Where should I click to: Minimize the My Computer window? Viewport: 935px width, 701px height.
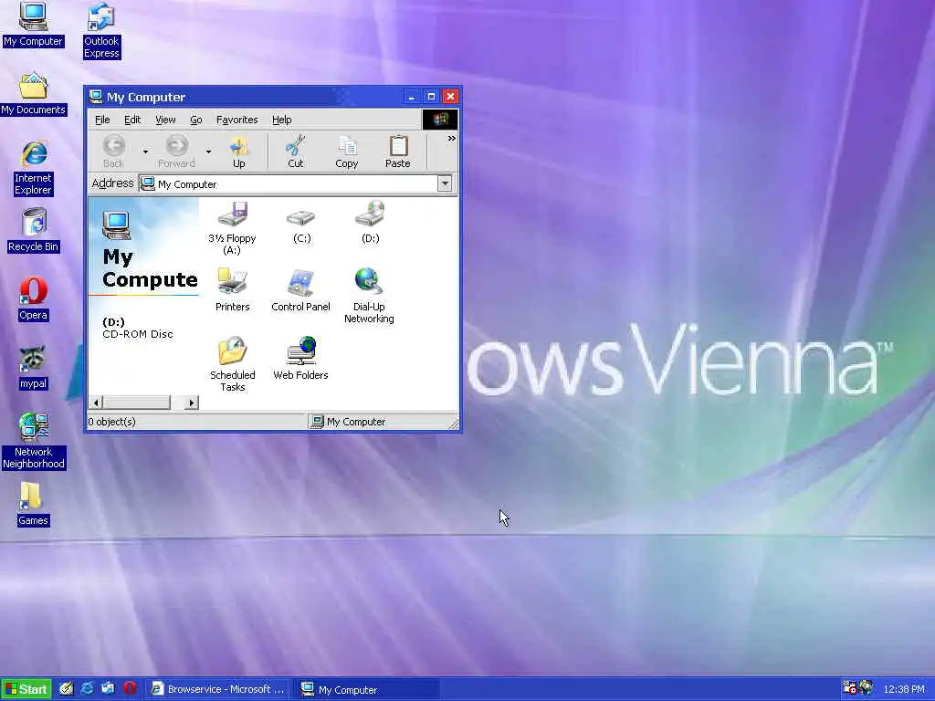(x=411, y=96)
